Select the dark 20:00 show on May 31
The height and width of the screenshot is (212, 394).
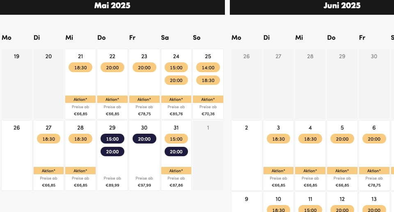click(176, 151)
